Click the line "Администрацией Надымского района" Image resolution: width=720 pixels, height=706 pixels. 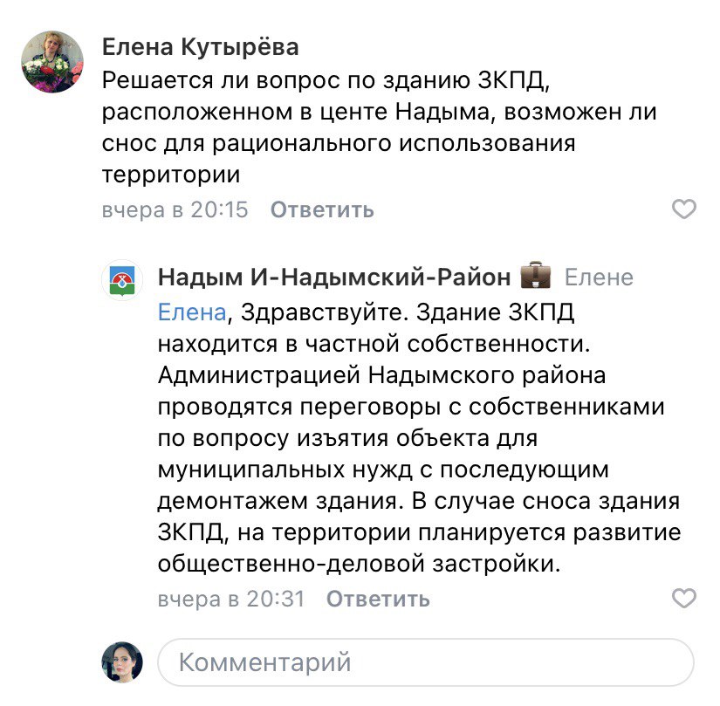(x=381, y=376)
